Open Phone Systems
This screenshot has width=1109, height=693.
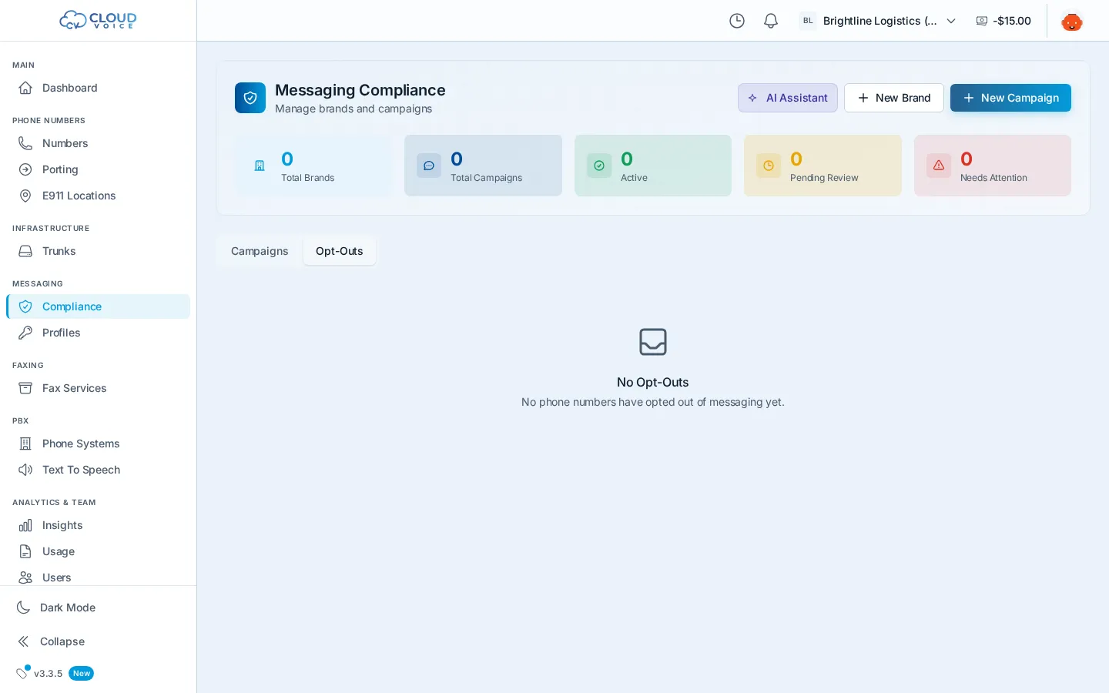pos(98,444)
